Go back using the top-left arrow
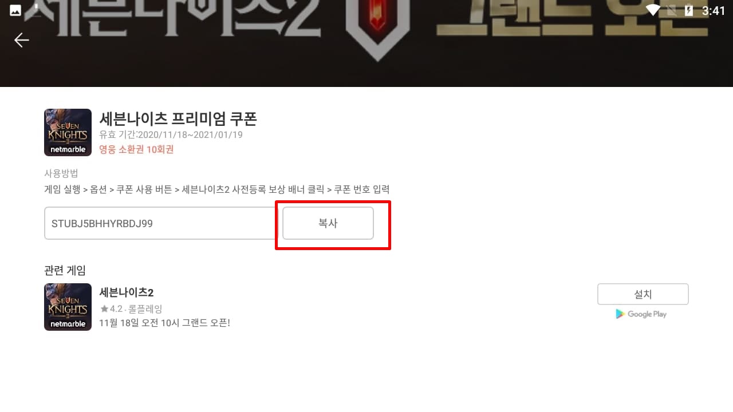Image resolution: width=733 pixels, height=412 pixels. [22, 39]
